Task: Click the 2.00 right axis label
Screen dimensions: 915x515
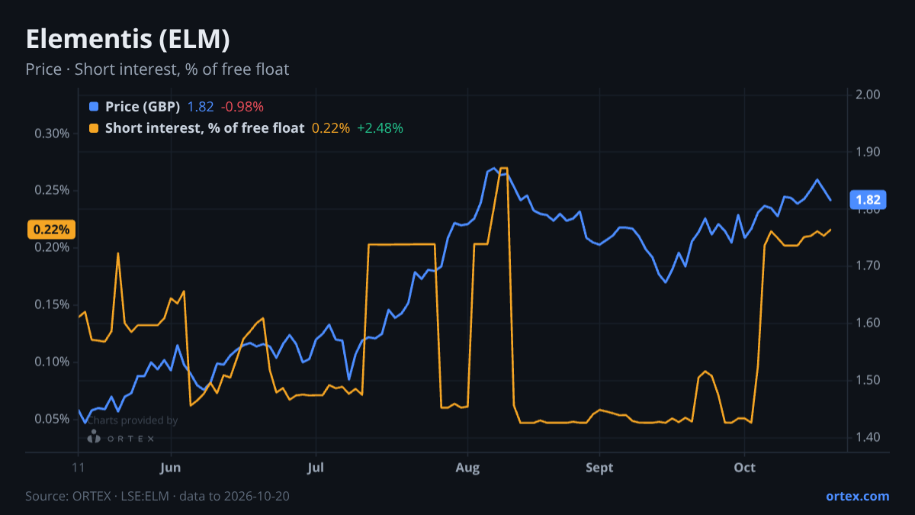Action: pos(868,95)
